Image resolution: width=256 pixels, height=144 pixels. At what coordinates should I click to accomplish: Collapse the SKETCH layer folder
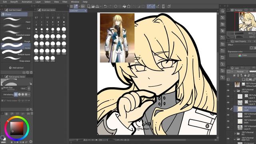point(235,139)
